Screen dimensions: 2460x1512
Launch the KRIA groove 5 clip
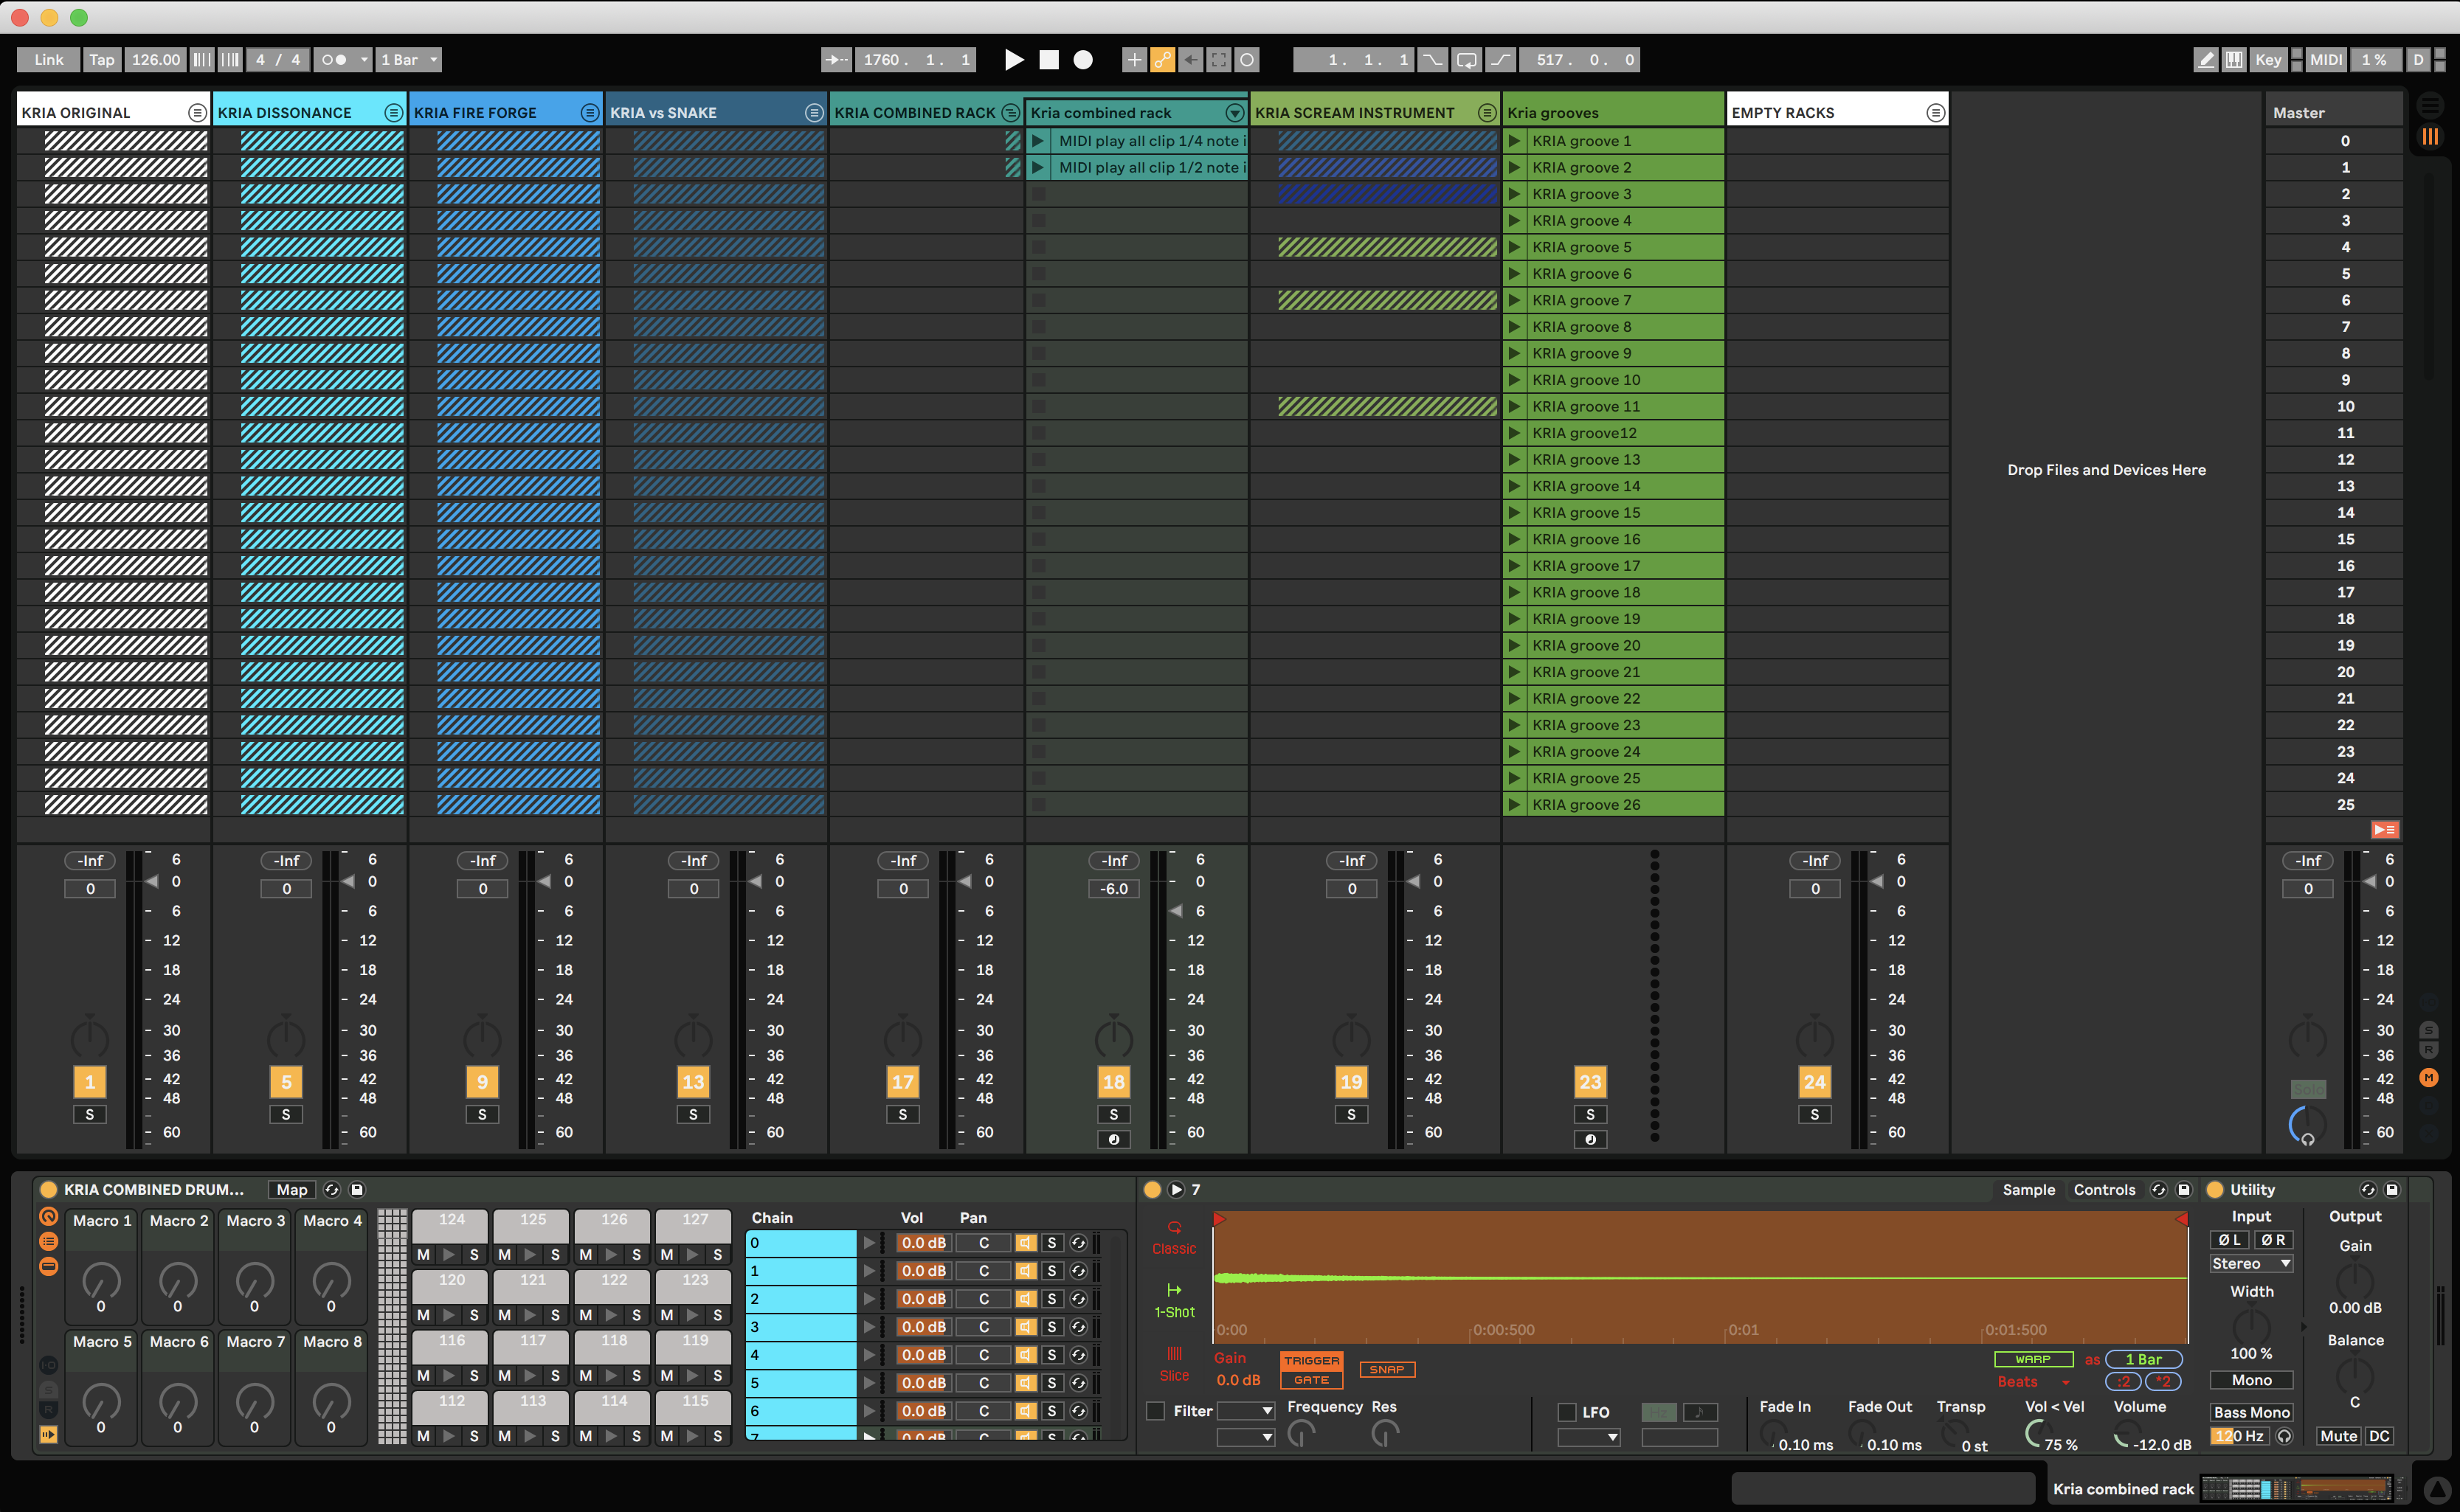1515,247
